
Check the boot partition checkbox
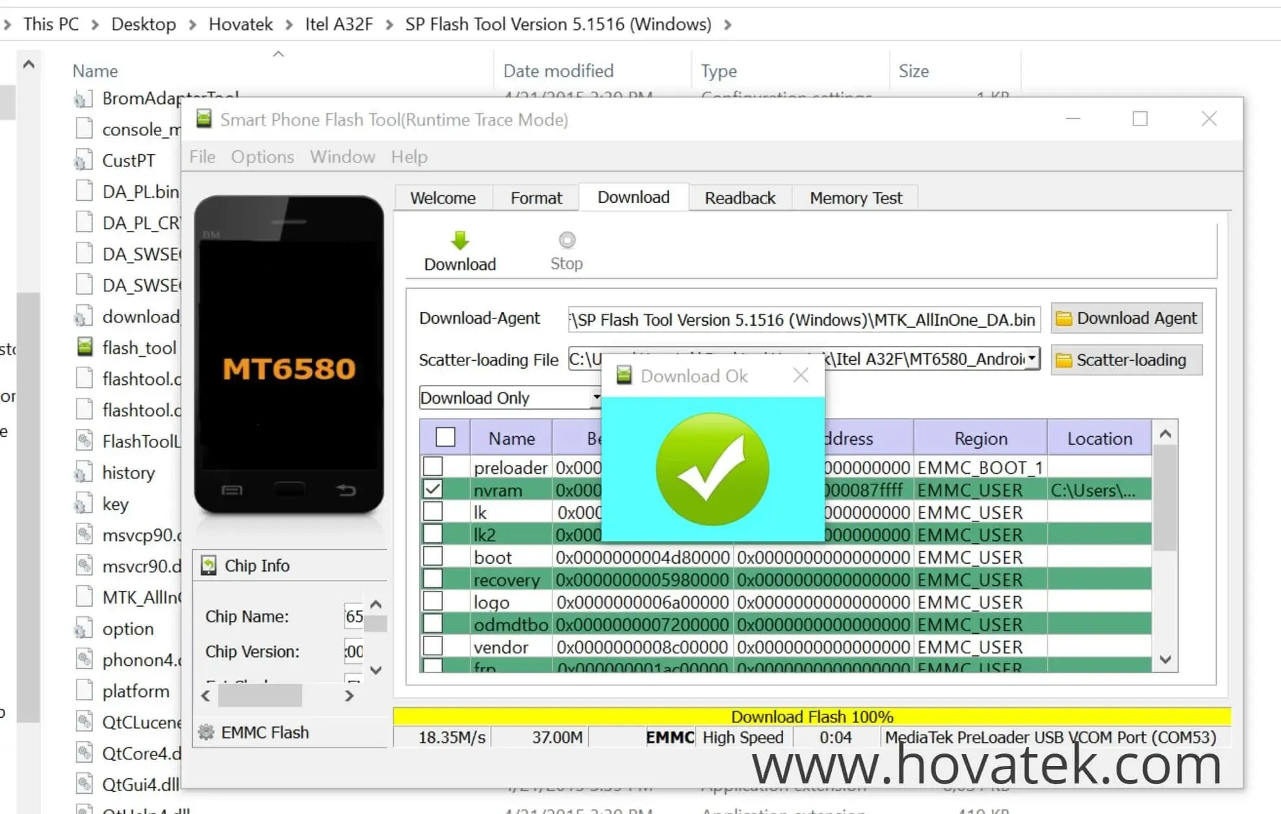[433, 557]
